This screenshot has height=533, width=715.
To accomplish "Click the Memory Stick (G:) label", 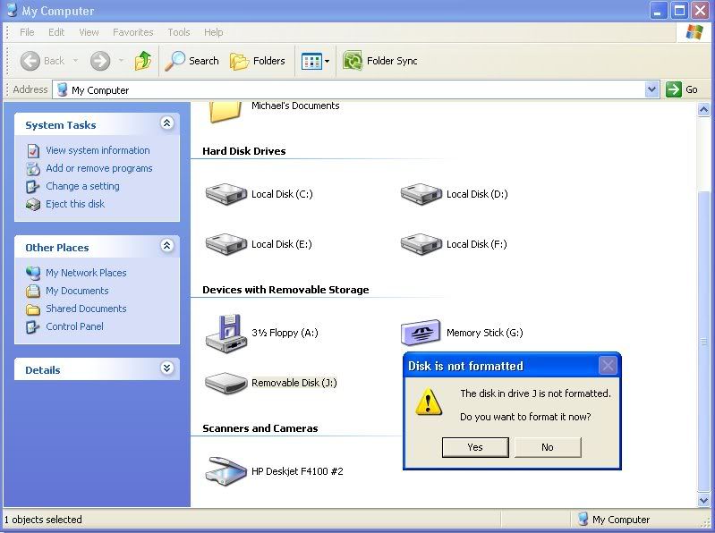I will point(485,333).
